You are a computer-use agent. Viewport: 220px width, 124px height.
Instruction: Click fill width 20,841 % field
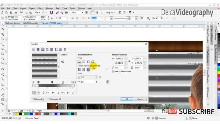click(x=120, y=59)
